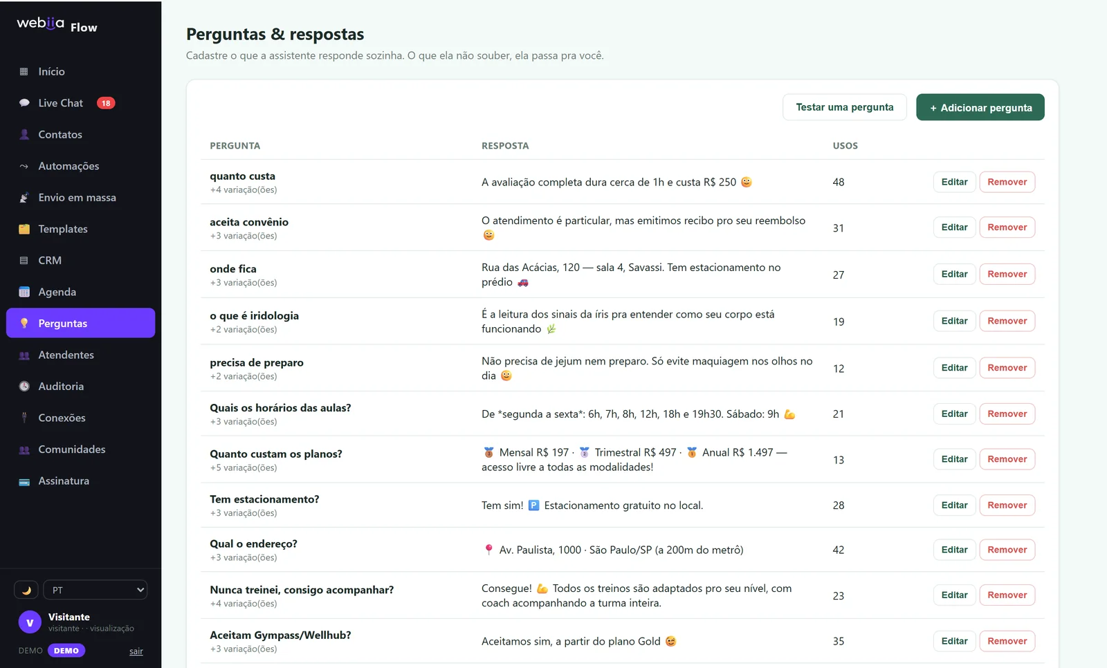The width and height of the screenshot is (1107, 668).
Task: Edit 'Quanto custam os planos?' entry
Action: [x=954, y=459]
